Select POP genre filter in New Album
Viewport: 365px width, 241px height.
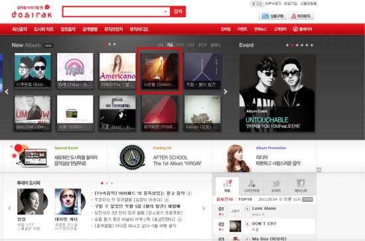point(180,45)
